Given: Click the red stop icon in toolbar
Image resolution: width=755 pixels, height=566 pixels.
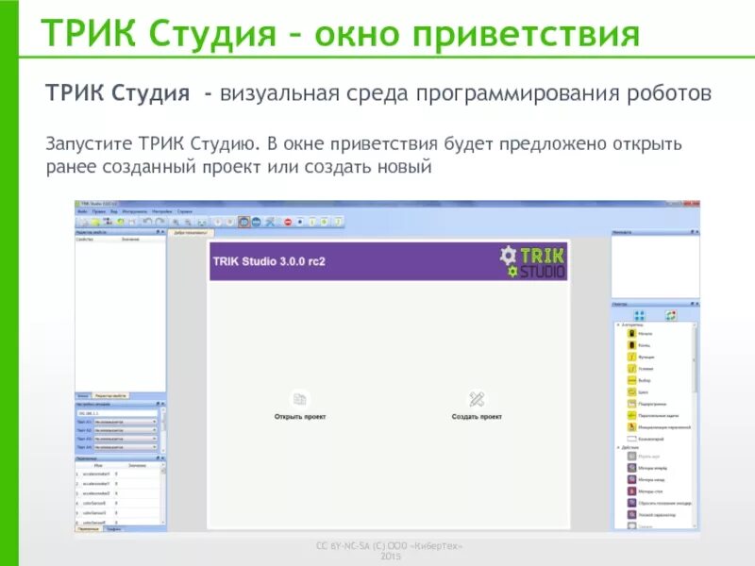Looking at the screenshot, I should coord(288,222).
